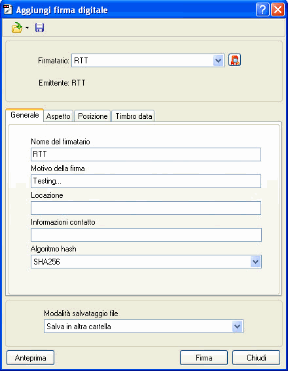Expand the Firmatario dropdown list
The width and height of the screenshot is (288, 371).
[219, 61]
